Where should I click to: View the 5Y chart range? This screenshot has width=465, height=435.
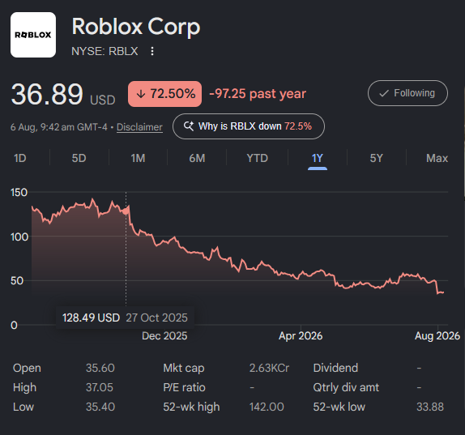(377, 158)
